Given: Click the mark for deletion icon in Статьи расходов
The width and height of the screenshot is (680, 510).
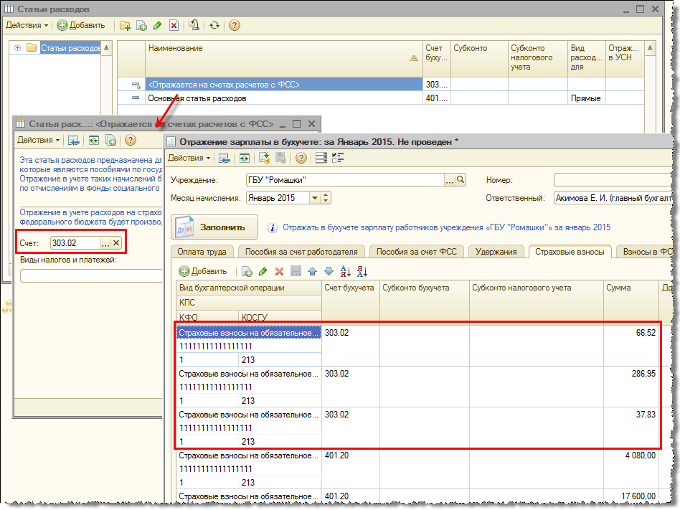Looking at the screenshot, I should pyautogui.click(x=174, y=25).
